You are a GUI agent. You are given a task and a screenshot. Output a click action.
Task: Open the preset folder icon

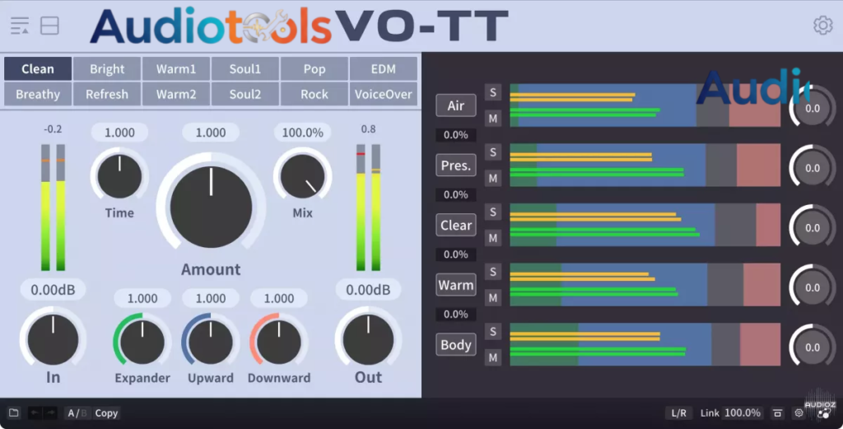pos(14,413)
